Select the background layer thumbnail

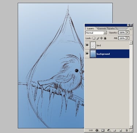click(x=93, y=54)
